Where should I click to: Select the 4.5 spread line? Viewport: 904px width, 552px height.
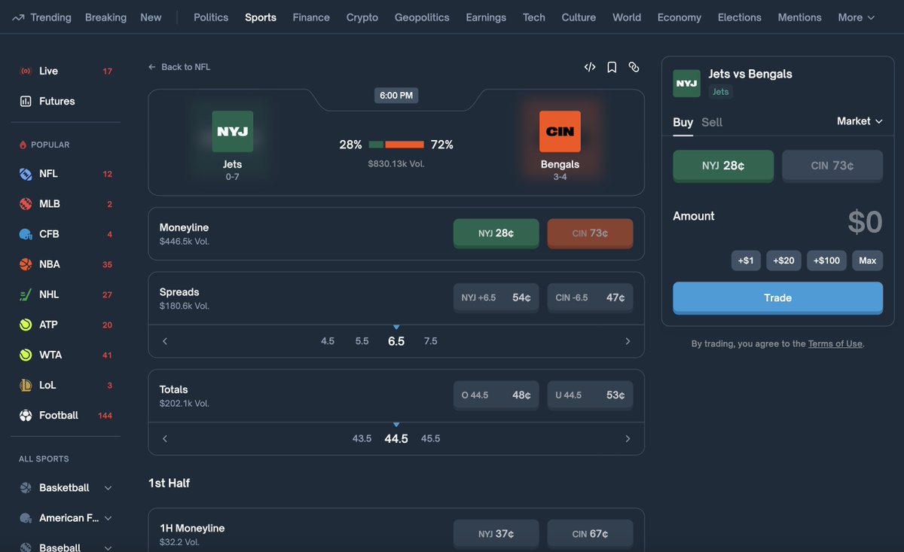point(328,341)
